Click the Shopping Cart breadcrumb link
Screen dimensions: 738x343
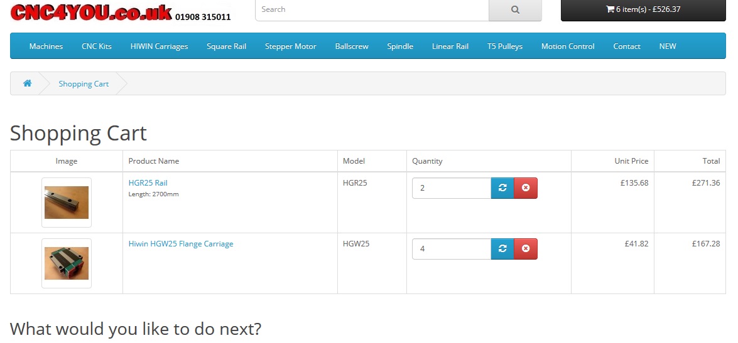[x=84, y=84]
